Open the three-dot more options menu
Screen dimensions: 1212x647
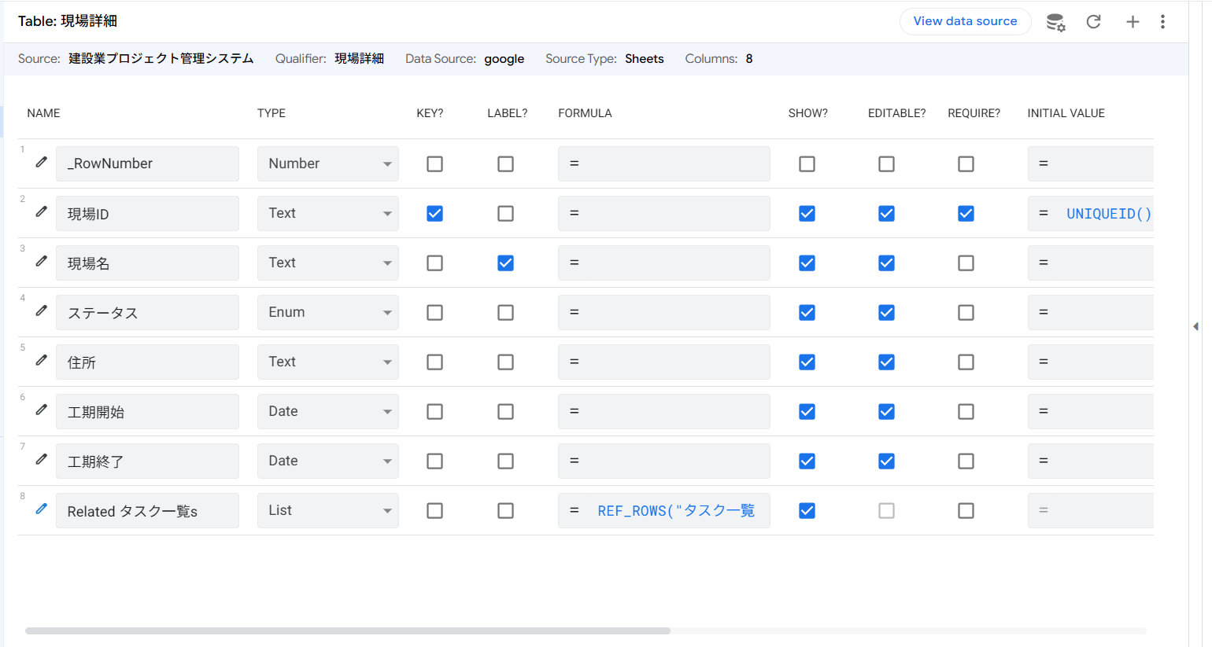[x=1162, y=22]
